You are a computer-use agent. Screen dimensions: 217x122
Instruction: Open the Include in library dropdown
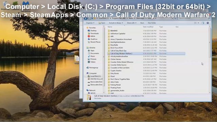coord(116,23)
